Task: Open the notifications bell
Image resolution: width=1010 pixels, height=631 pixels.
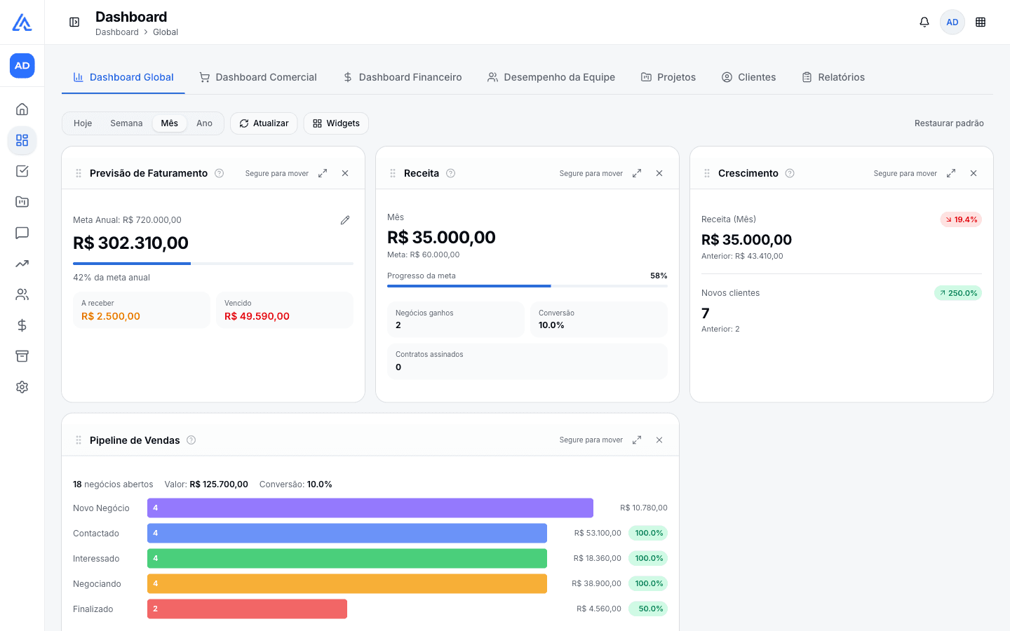Action: pyautogui.click(x=924, y=22)
